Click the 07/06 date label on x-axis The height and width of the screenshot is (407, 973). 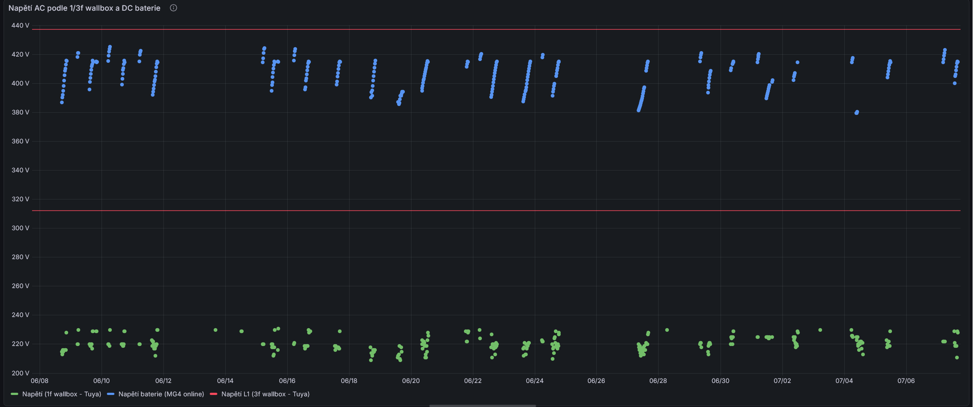tap(906, 381)
